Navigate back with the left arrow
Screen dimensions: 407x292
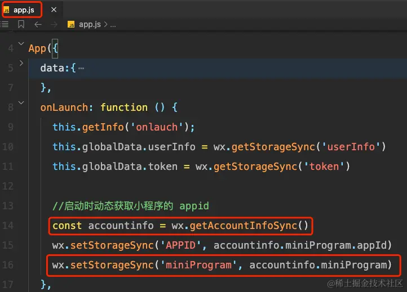click(x=38, y=25)
